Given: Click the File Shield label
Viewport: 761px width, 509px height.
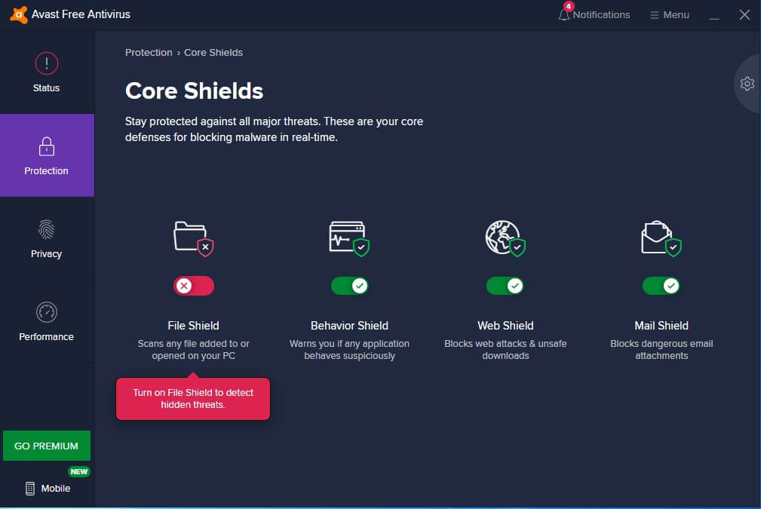Looking at the screenshot, I should 193,326.
